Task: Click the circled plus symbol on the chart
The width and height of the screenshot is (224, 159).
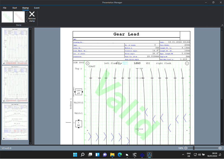Action: (87, 63)
